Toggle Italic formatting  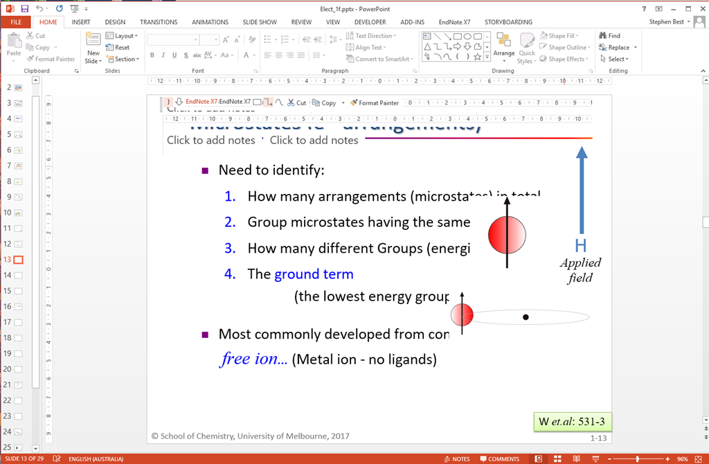click(163, 55)
